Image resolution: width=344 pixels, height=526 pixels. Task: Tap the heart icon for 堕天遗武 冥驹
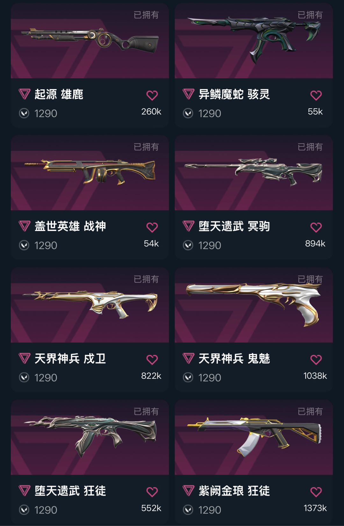[x=316, y=227]
